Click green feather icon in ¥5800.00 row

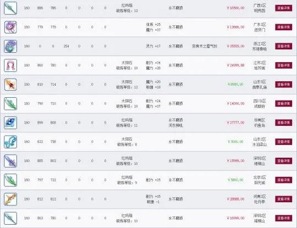[x=10, y=180]
